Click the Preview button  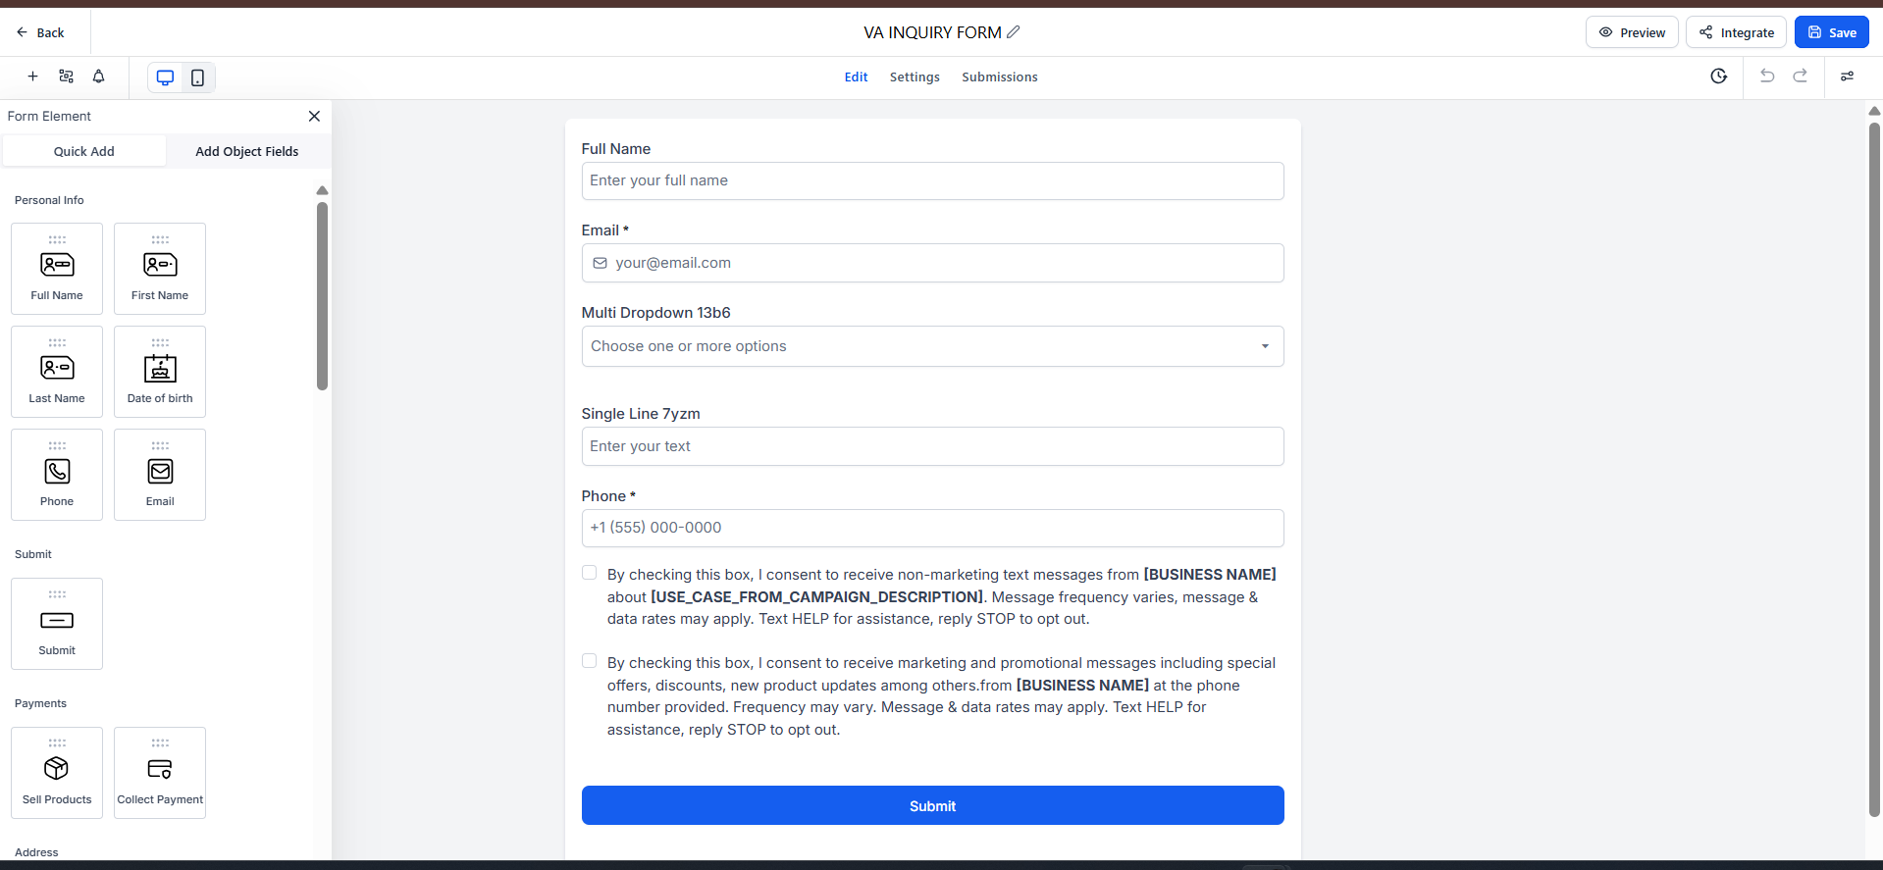1632,32
